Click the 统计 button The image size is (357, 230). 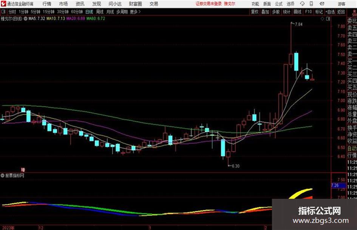(286, 12)
